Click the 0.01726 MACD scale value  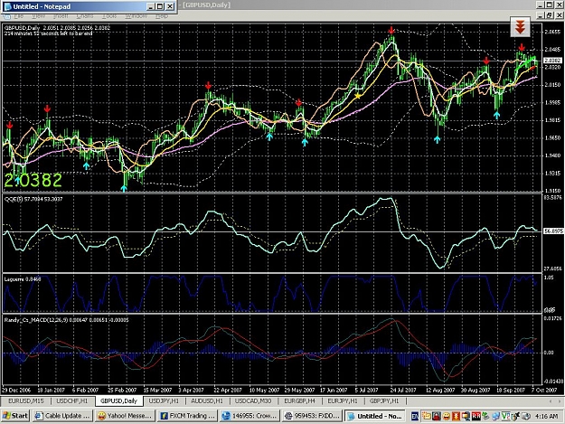point(553,318)
